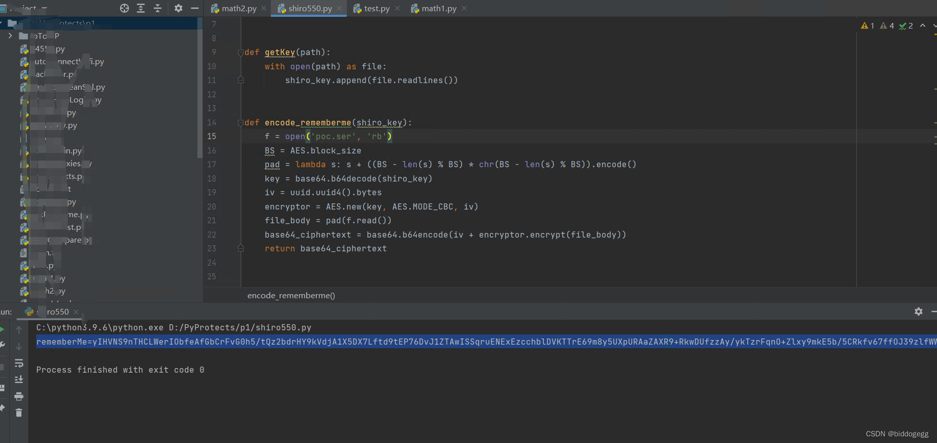Click on 'poc.ser' string on line 15

click(333, 136)
